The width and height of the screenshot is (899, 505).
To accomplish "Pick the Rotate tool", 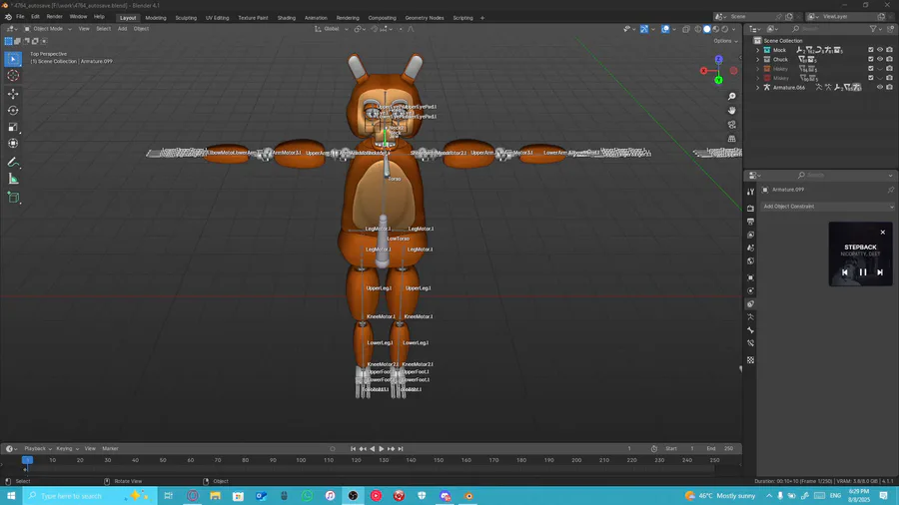I will coord(13,111).
